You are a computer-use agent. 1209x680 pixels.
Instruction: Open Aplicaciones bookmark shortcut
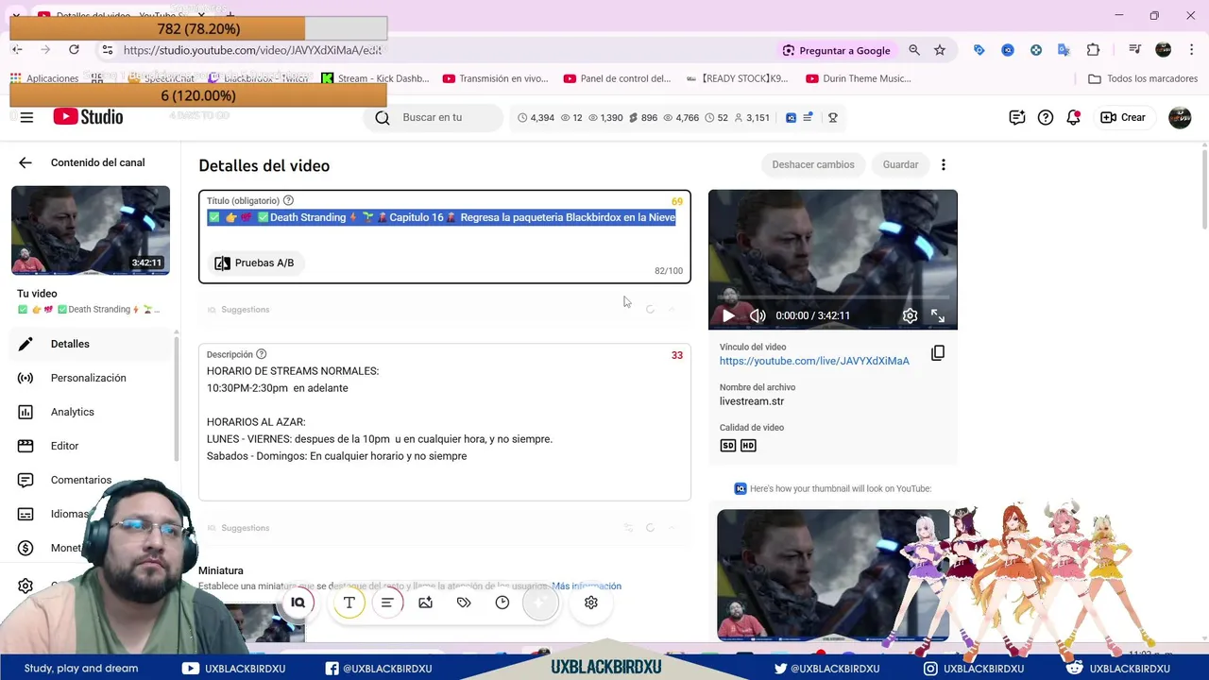click(44, 78)
